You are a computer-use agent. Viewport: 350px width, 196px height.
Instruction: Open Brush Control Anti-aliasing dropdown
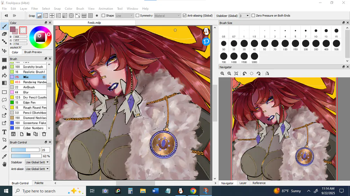(37, 169)
